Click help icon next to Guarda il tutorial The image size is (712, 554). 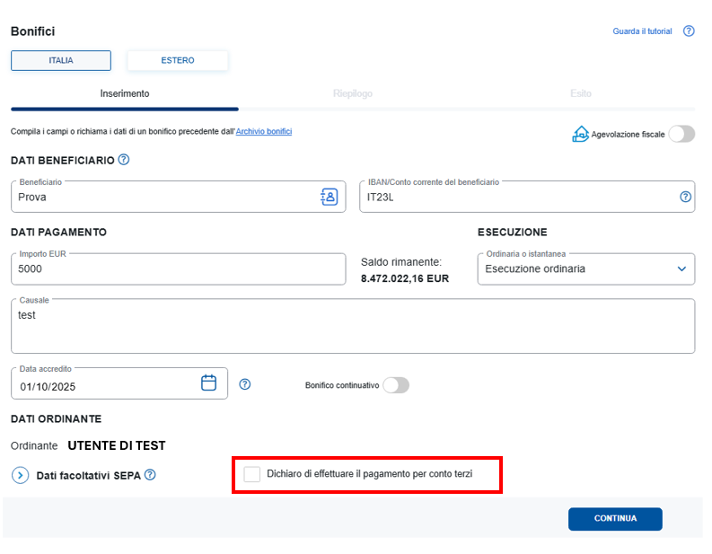[x=689, y=31]
